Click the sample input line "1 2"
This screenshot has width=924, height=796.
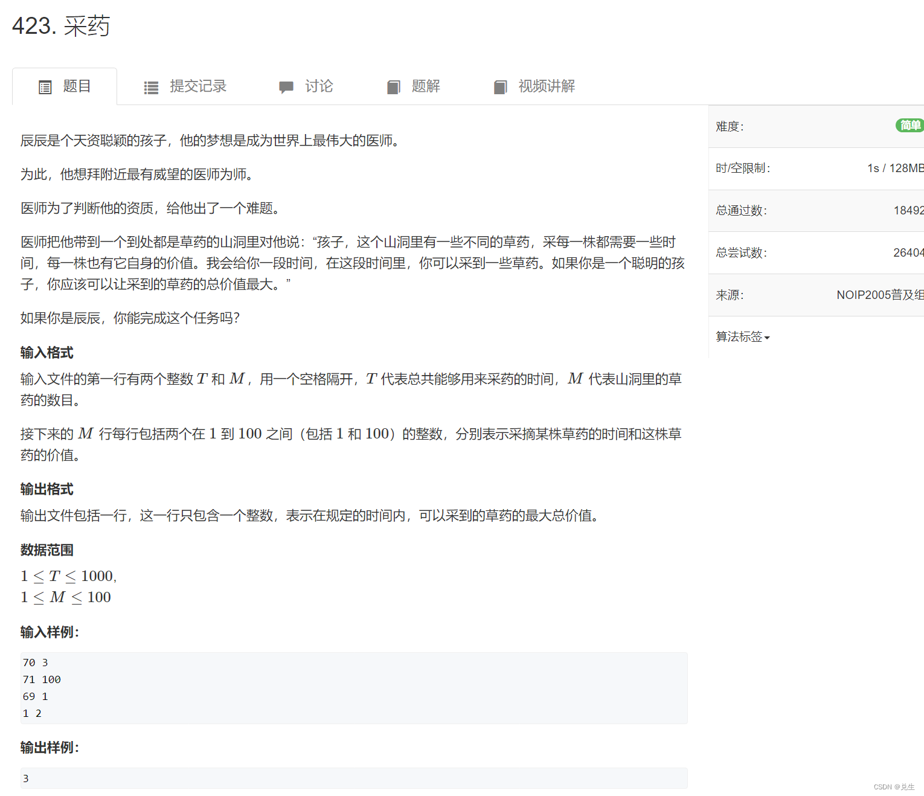click(x=32, y=713)
